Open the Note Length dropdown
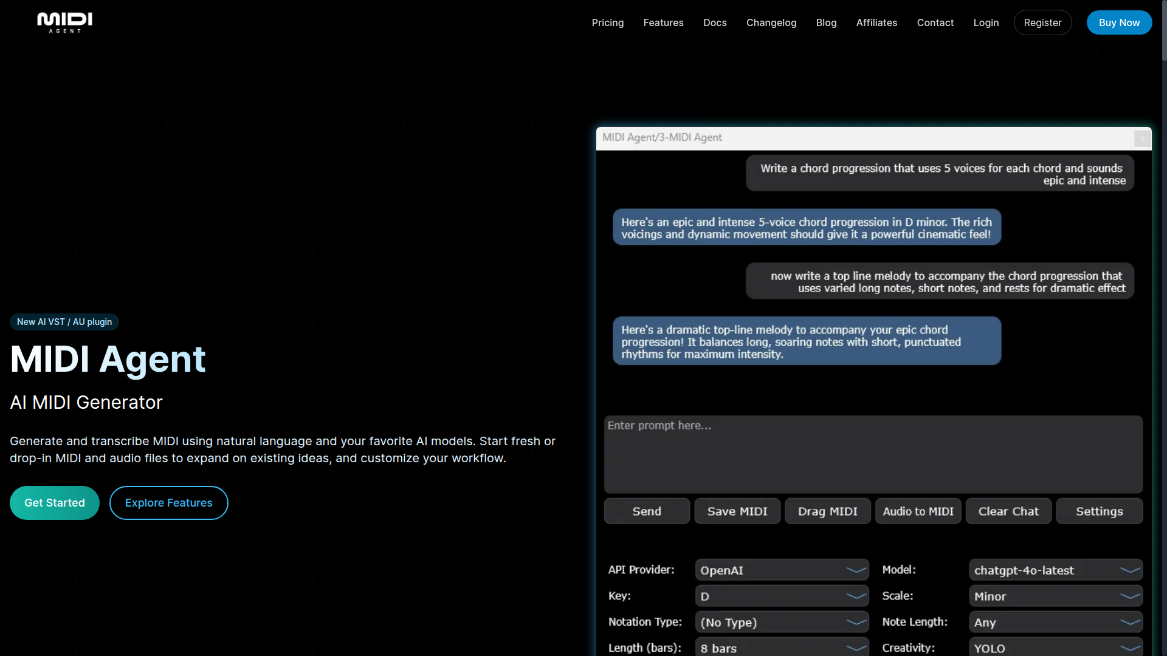Image resolution: width=1167 pixels, height=656 pixels. coord(1055,622)
